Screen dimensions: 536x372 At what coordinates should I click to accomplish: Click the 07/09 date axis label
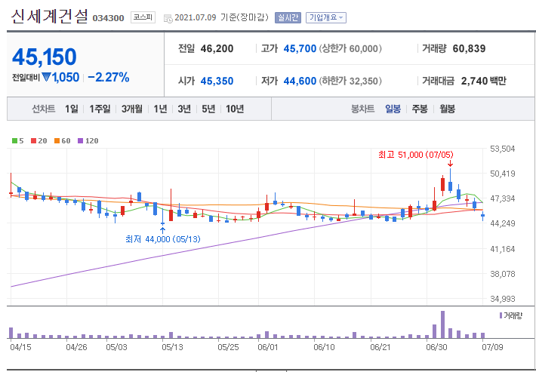[x=492, y=347]
